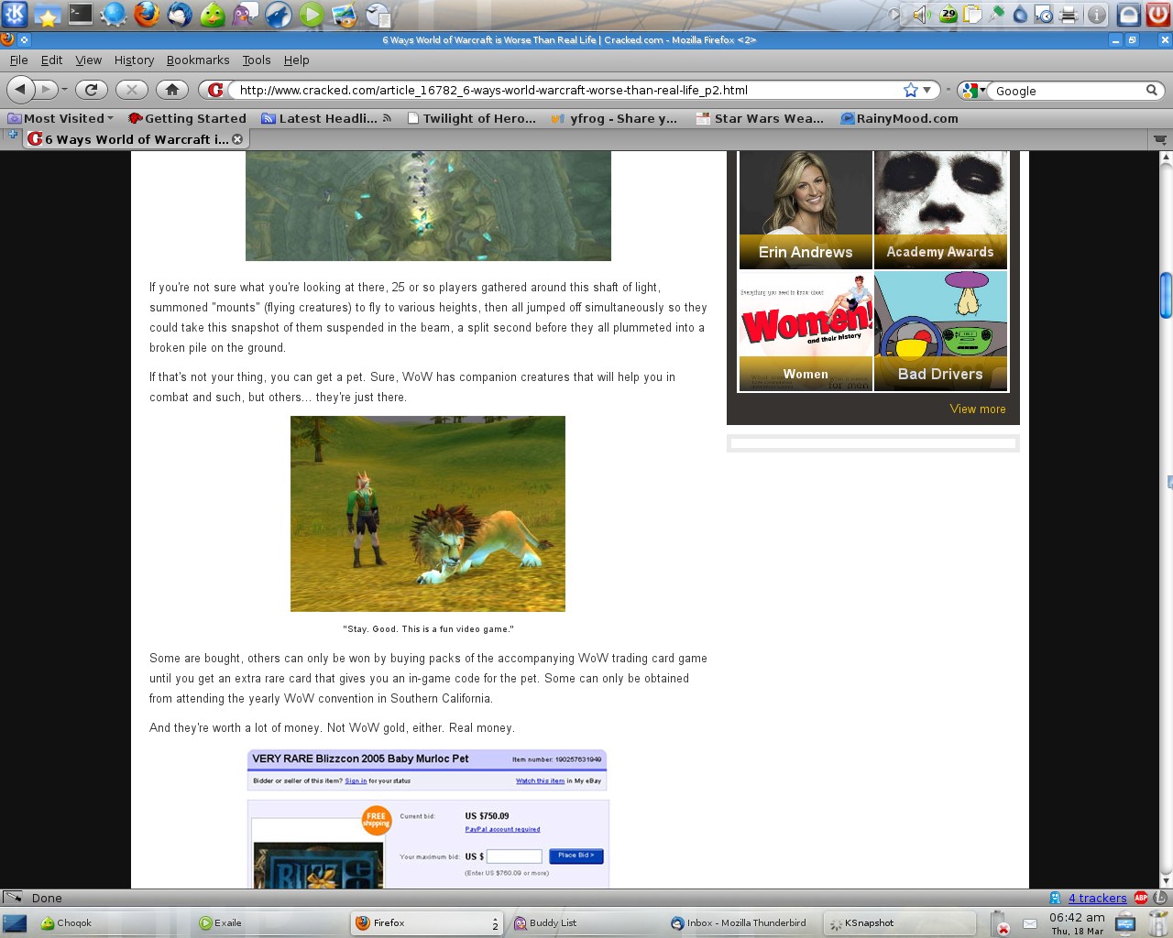Click the page vertical scrollbar thumb
The image size is (1173, 938).
[1166, 295]
